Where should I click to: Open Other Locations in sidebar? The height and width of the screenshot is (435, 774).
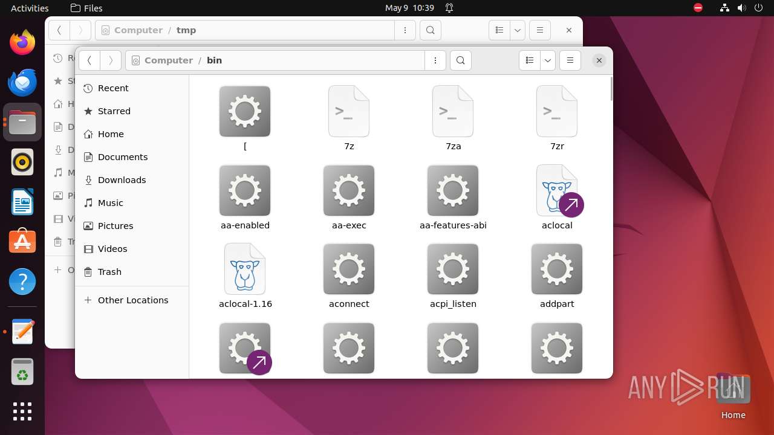click(132, 300)
